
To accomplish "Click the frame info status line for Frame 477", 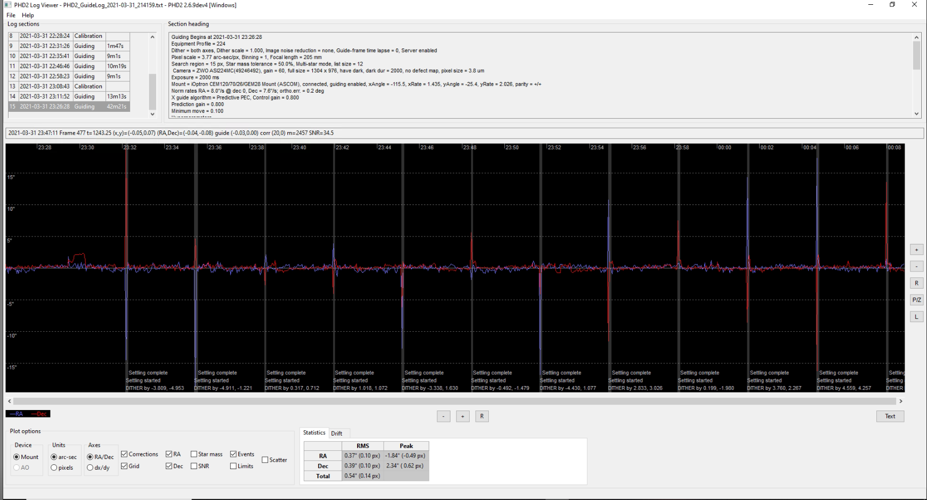I will tap(464, 133).
